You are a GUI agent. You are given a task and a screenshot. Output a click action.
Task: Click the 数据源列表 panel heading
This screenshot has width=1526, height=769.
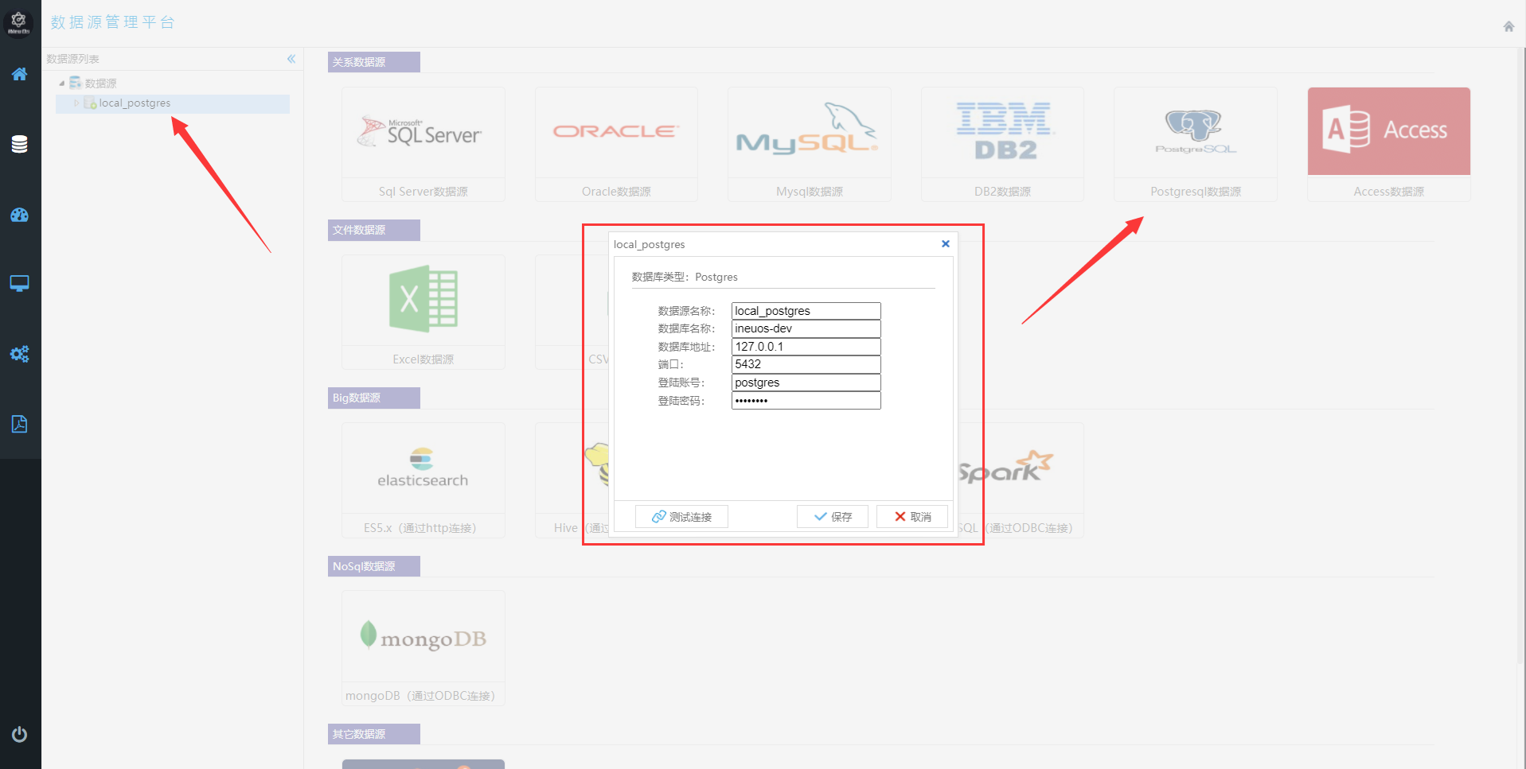point(72,59)
